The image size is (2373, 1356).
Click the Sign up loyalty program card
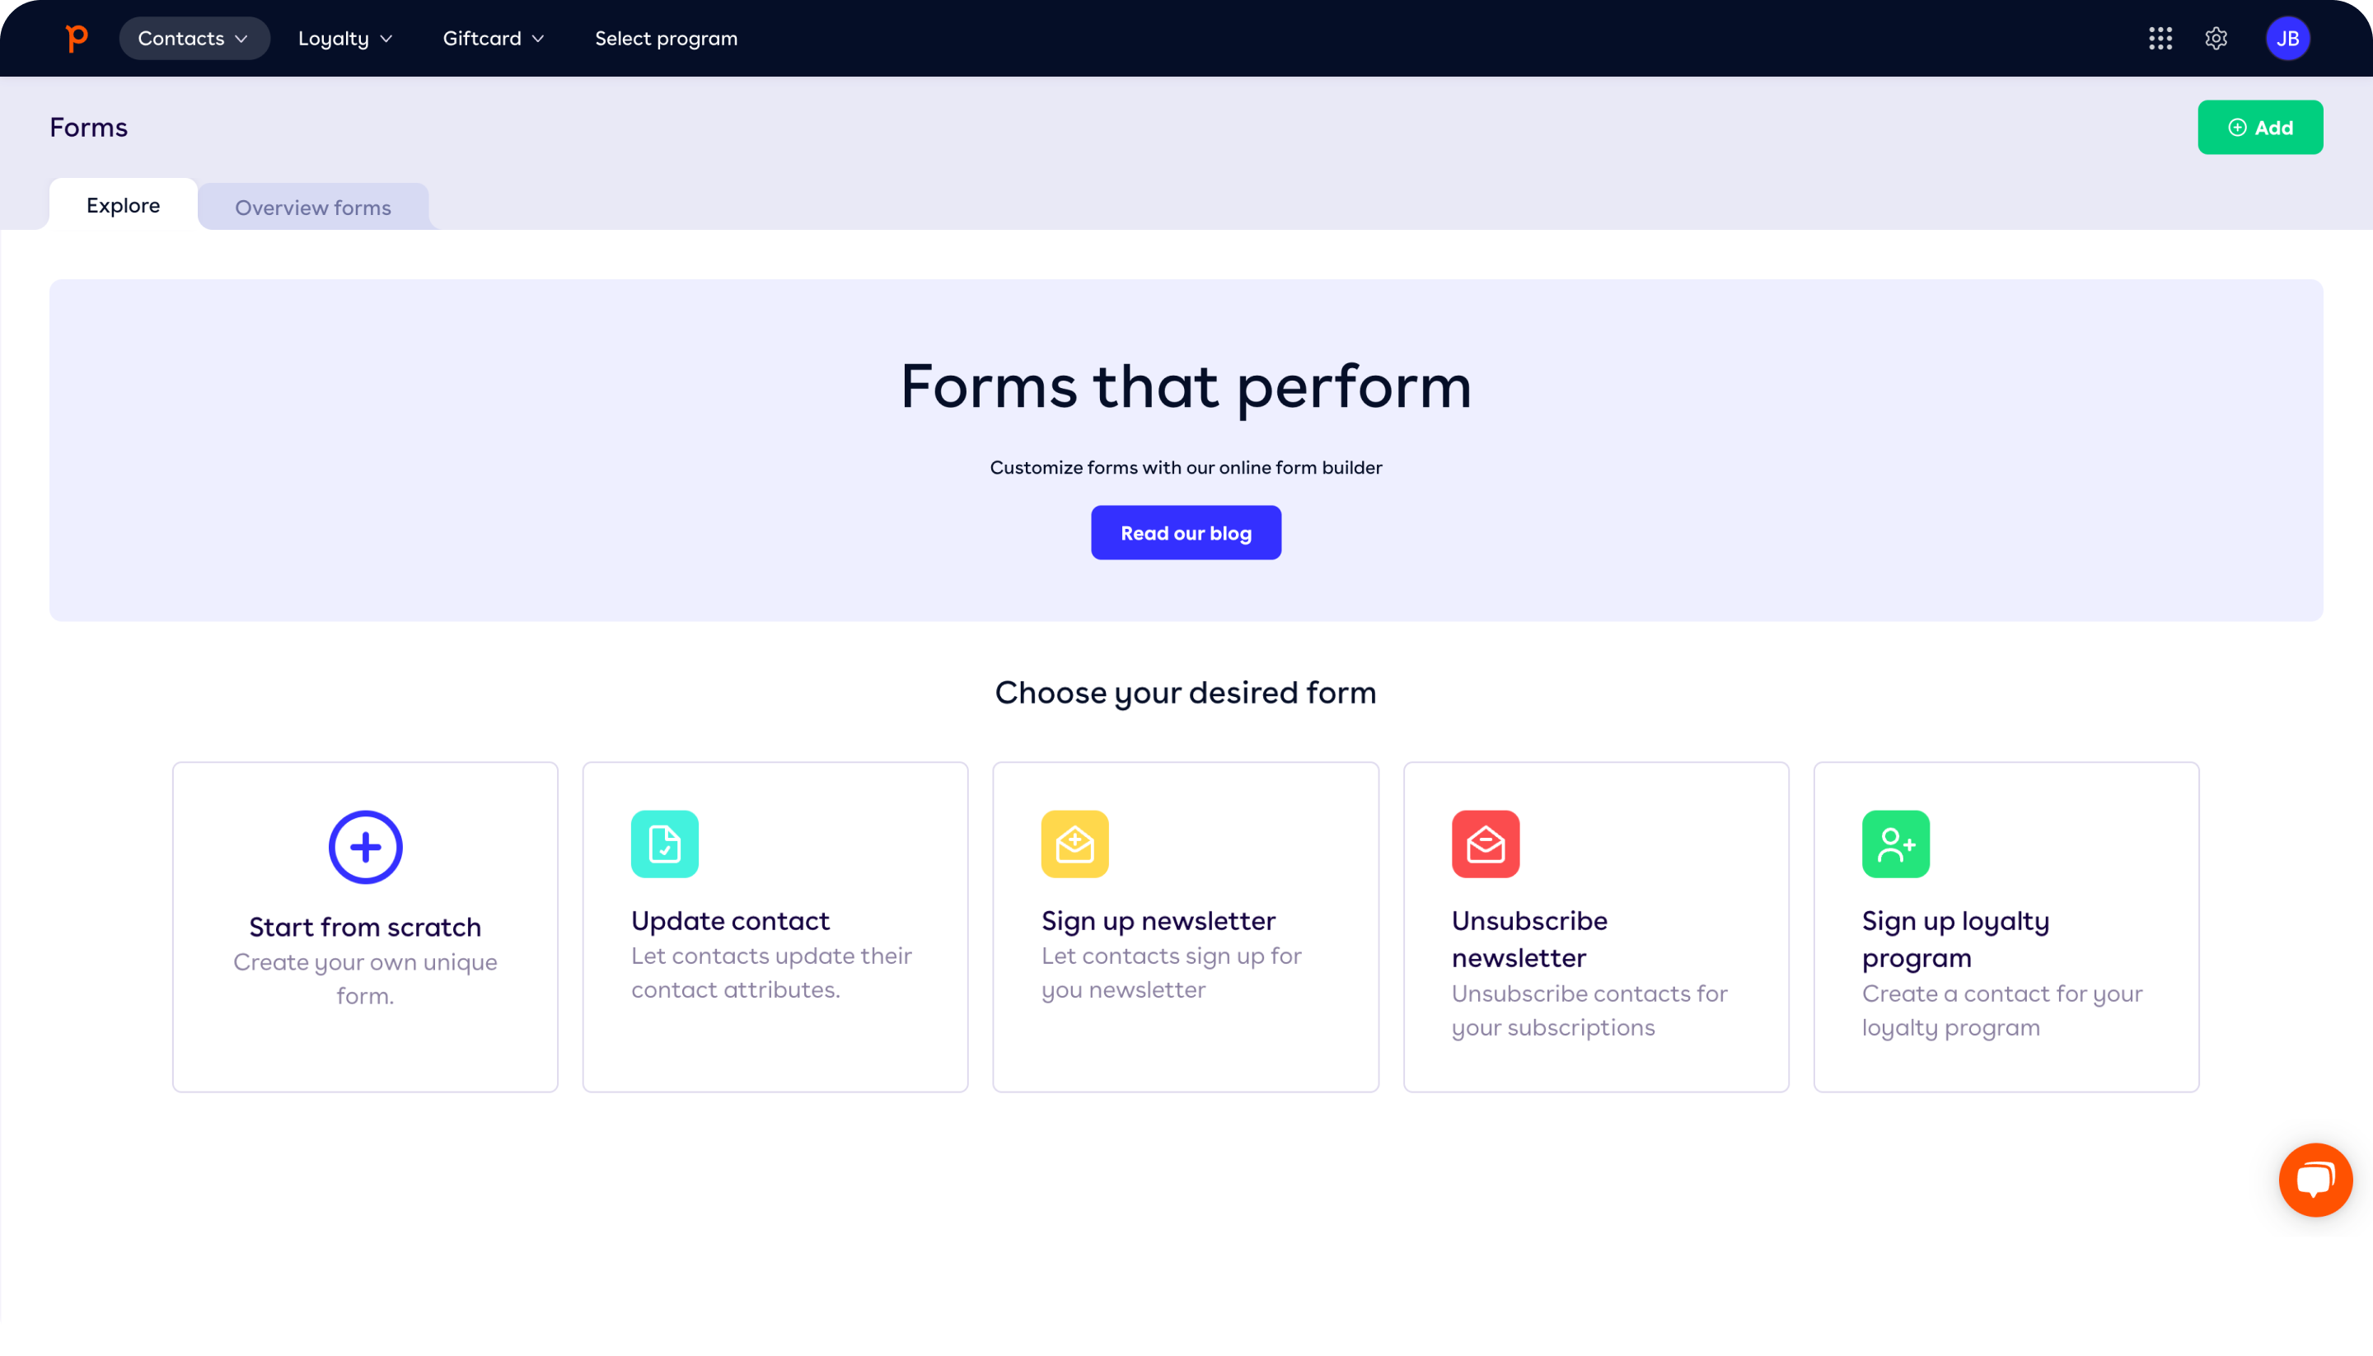2006,926
